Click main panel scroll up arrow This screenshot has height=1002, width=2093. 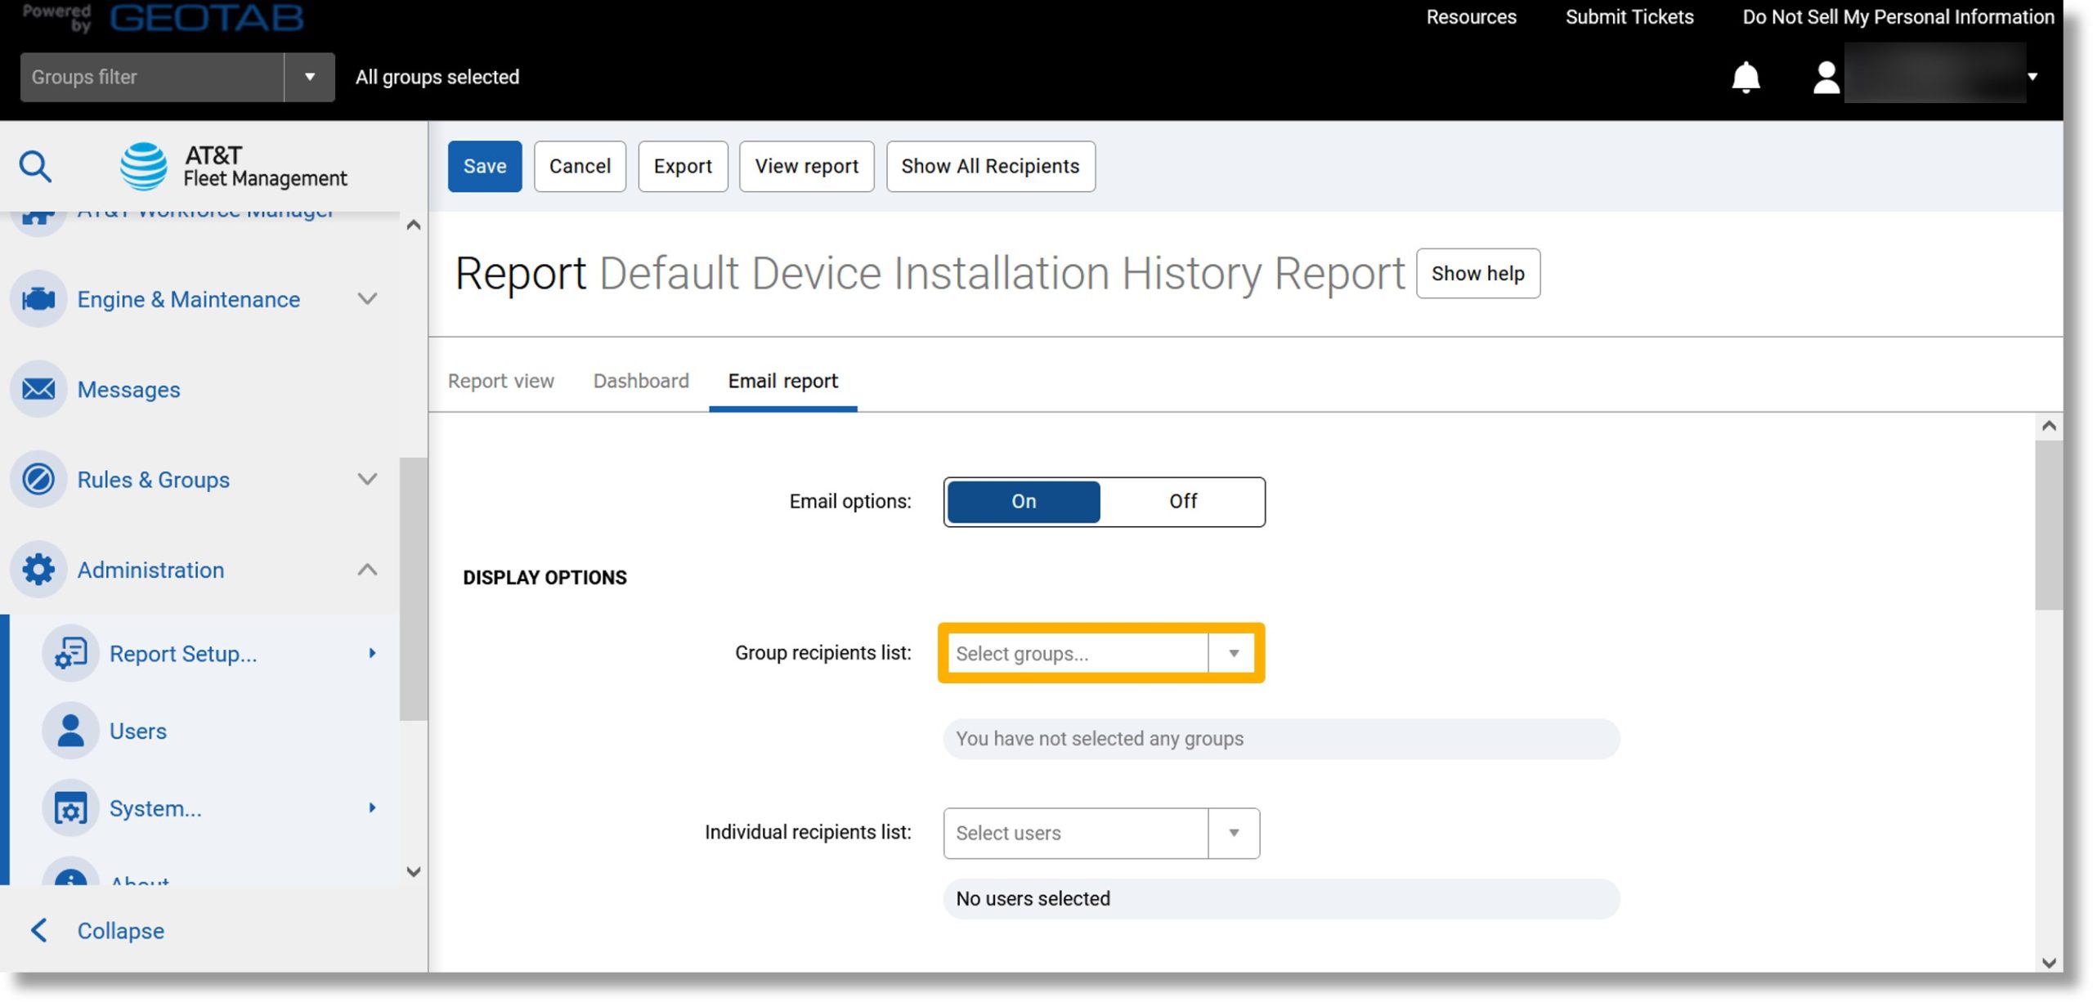[x=2048, y=425]
